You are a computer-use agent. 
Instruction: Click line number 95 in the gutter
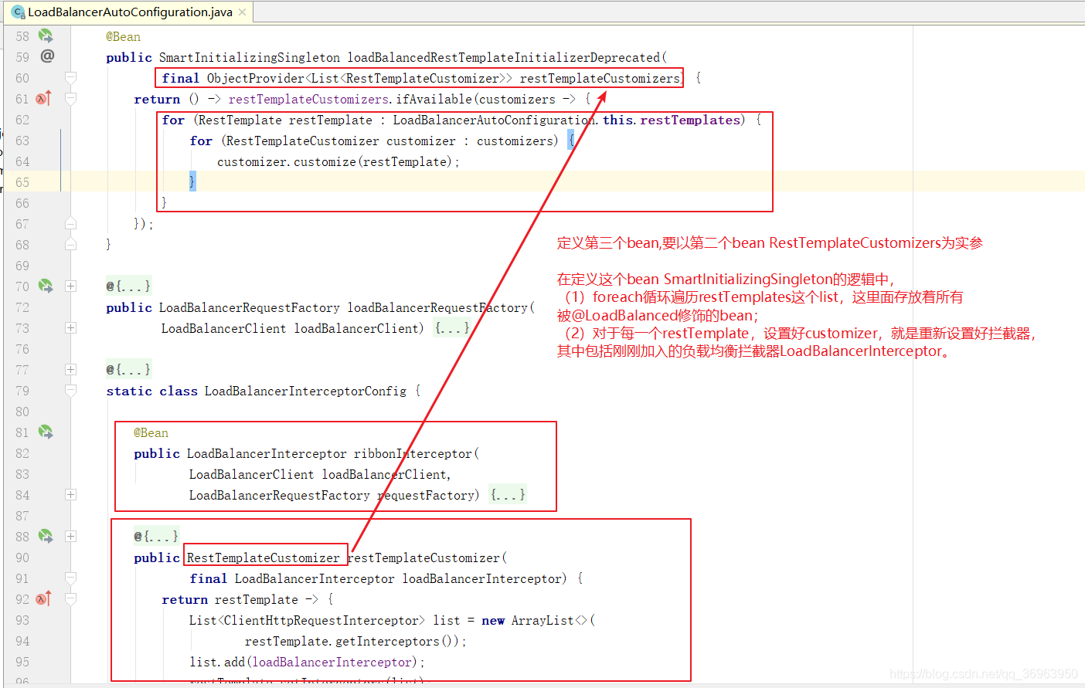point(22,662)
